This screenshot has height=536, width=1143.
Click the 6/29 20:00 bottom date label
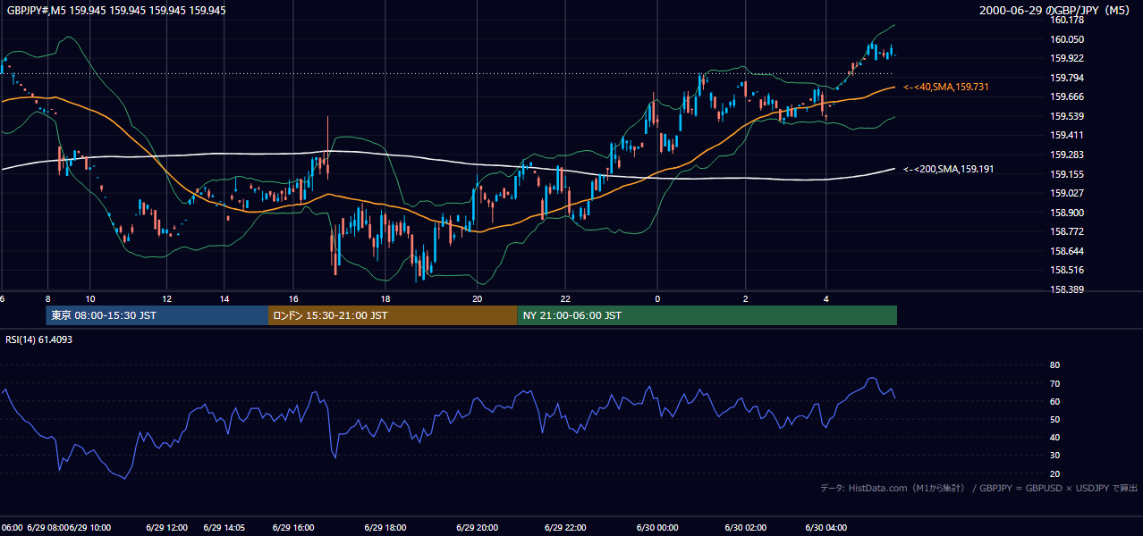click(x=477, y=528)
